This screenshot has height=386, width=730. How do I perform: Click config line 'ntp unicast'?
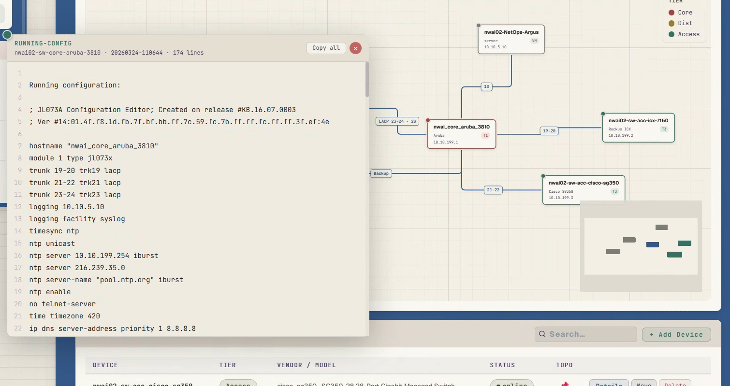(52, 243)
